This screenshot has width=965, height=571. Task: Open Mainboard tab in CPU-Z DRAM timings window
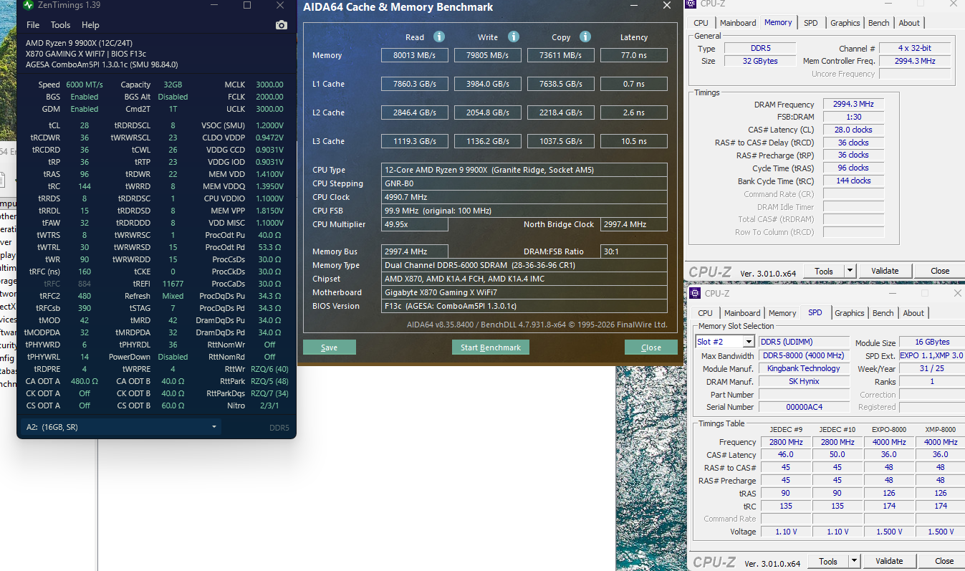coord(738,23)
